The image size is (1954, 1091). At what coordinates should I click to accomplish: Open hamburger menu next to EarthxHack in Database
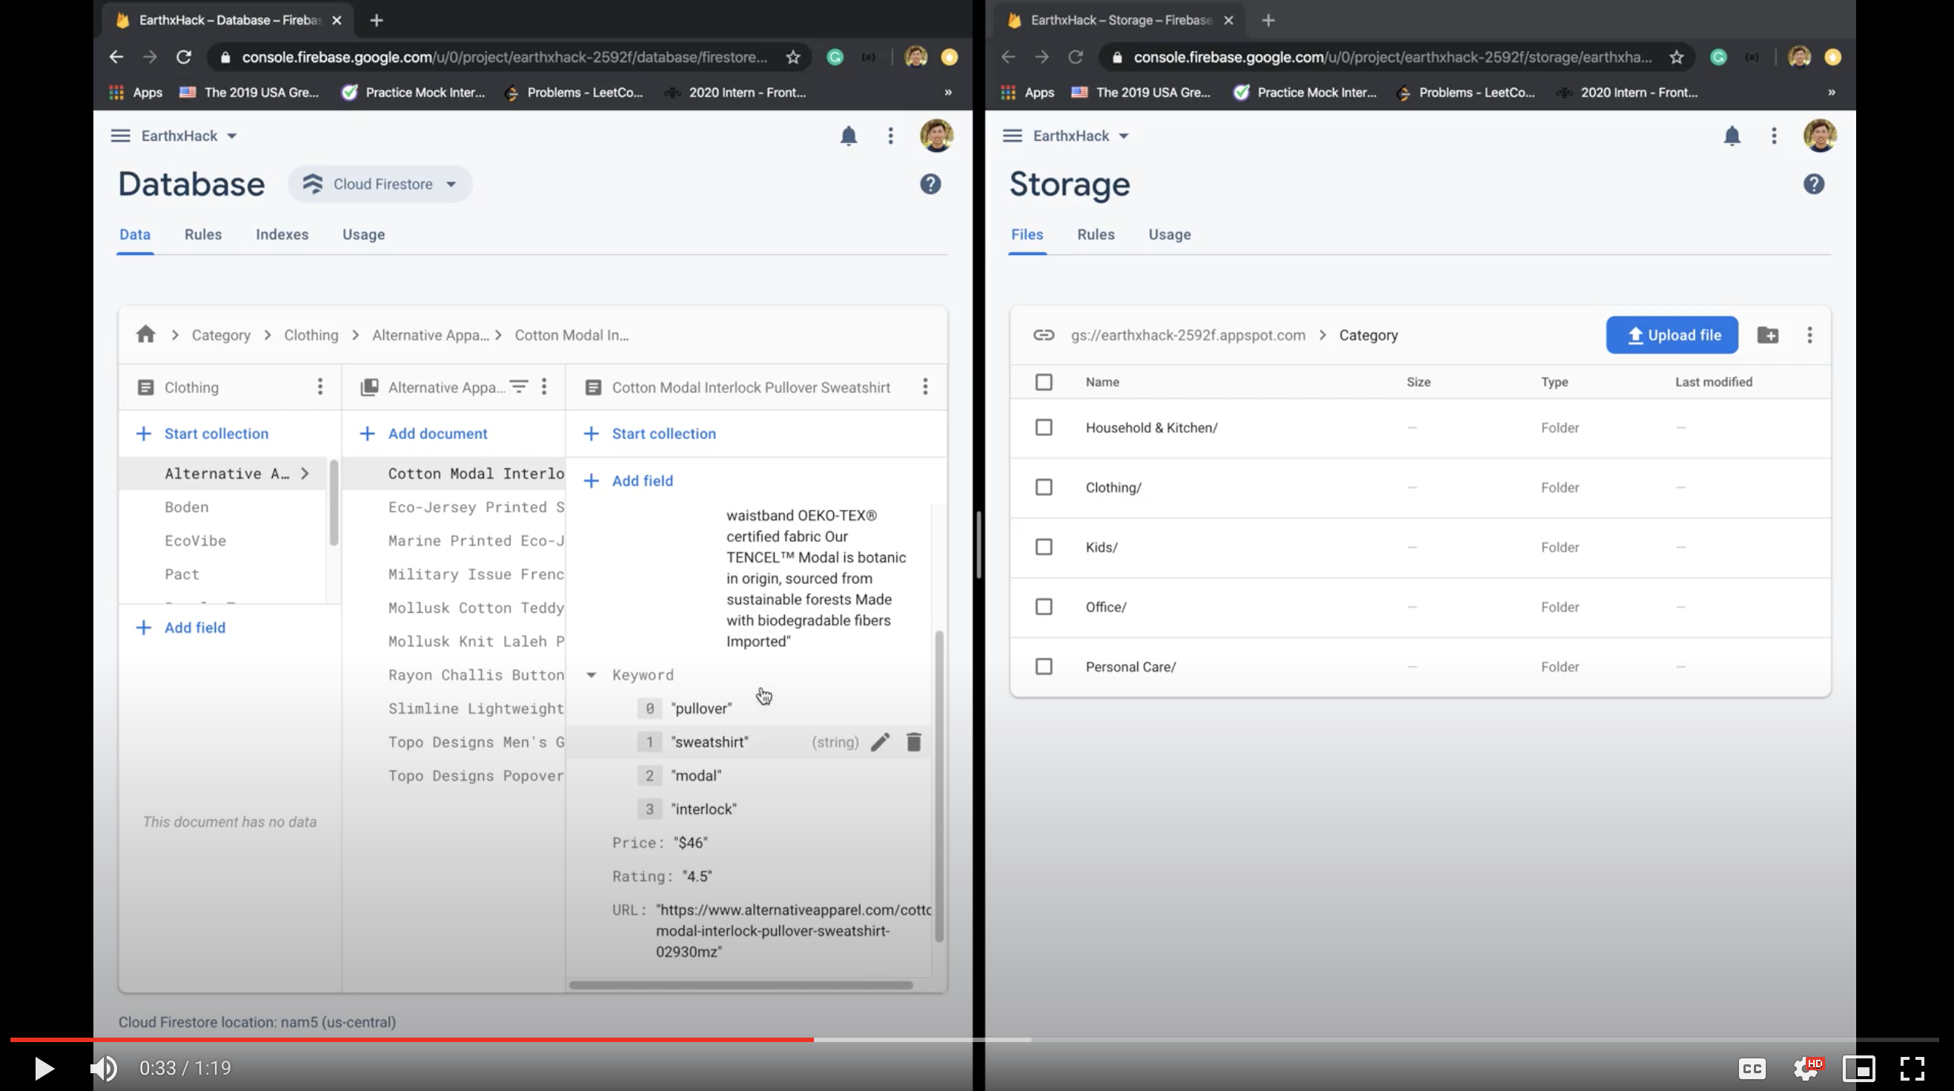pos(121,136)
